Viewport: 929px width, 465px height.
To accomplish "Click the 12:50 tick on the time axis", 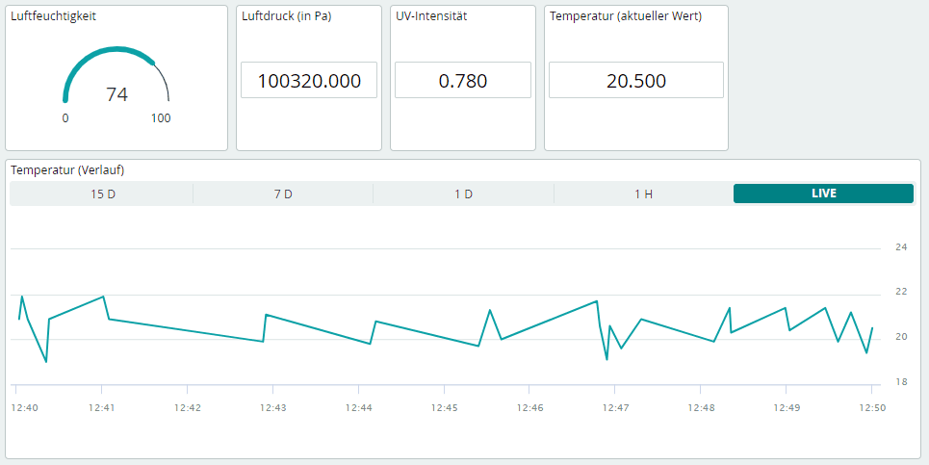I will pos(871,408).
